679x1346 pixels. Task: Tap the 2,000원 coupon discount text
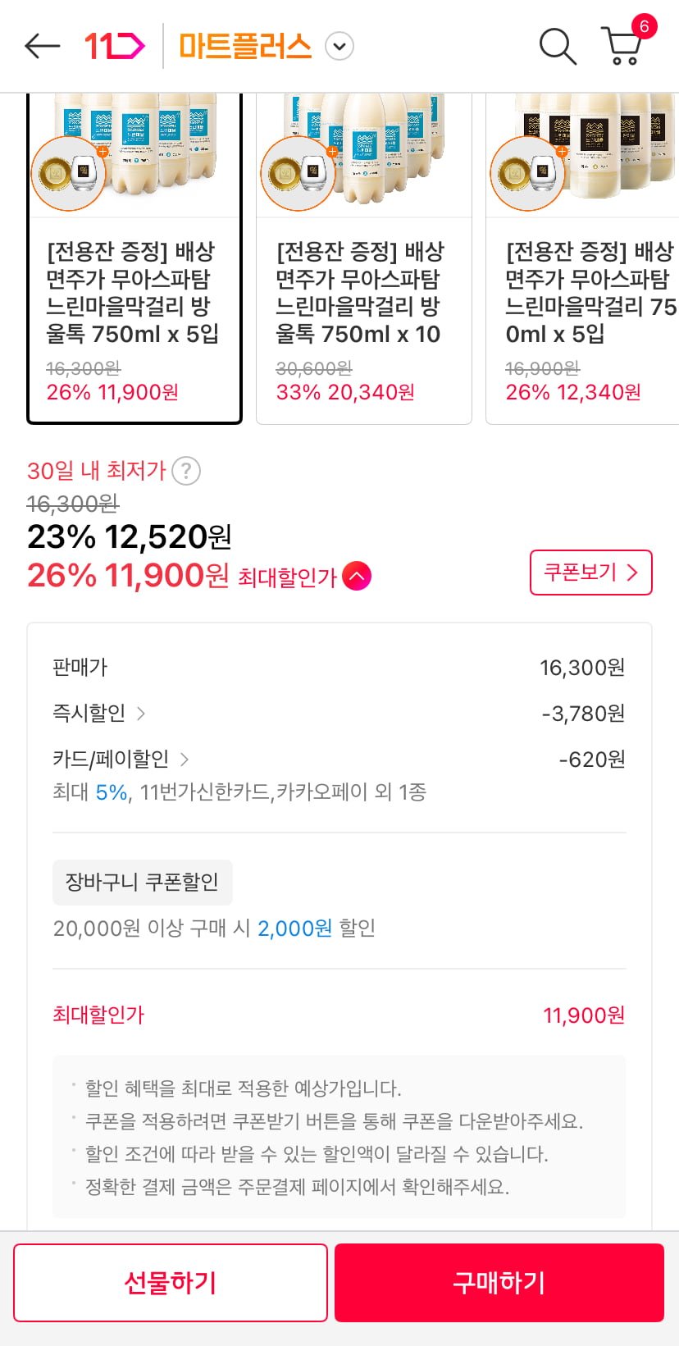294,929
